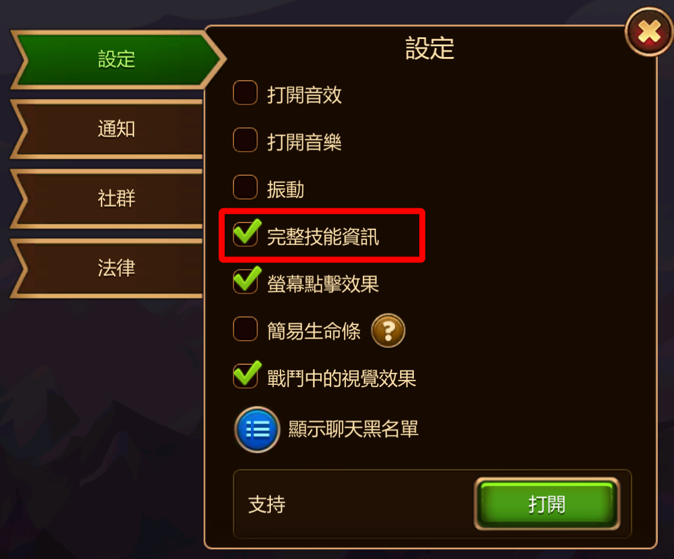
Task: Uncheck the 戰鬥中的視覺效果 checkbox
Action: (x=246, y=375)
